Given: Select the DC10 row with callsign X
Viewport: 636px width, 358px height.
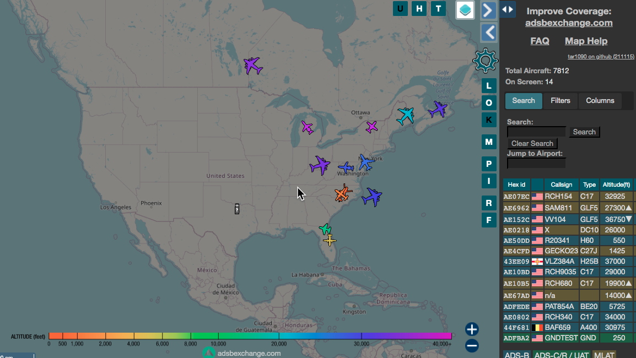Looking at the screenshot, I should click(x=568, y=230).
